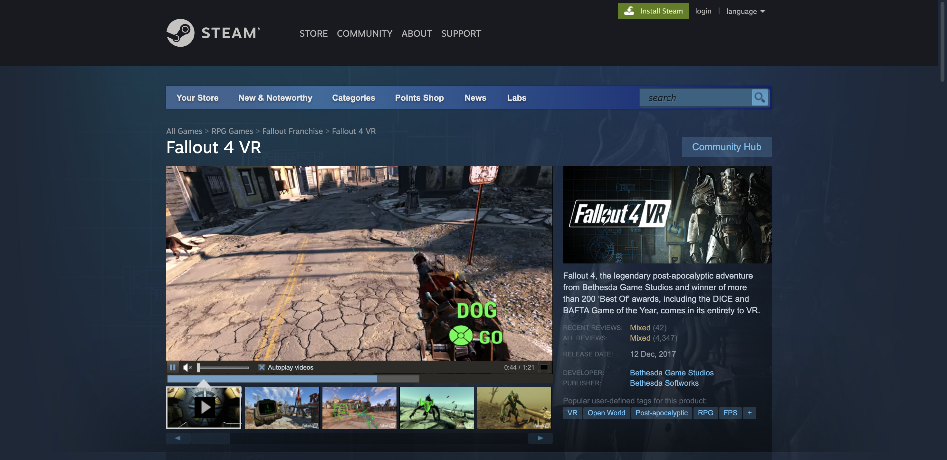Image resolution: width=947 pixels, height=460 pixels.
Task: Open New & Noteworthy tab
Action: coord(275,98)
